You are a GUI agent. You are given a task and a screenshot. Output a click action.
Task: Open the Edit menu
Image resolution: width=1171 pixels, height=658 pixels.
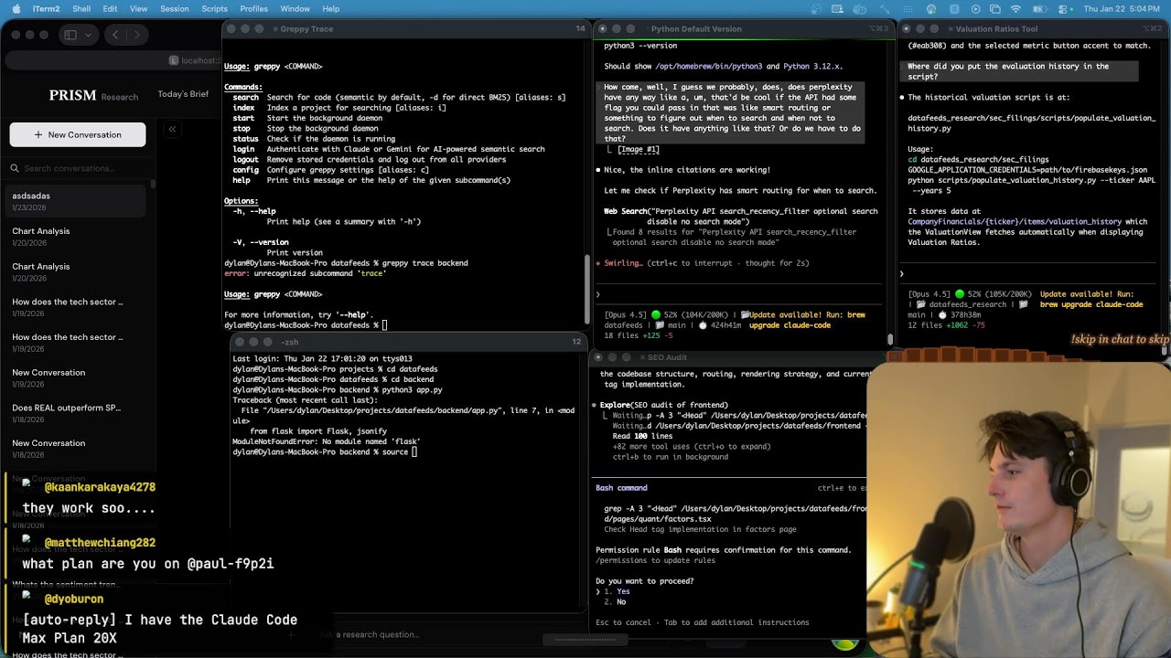110,9
